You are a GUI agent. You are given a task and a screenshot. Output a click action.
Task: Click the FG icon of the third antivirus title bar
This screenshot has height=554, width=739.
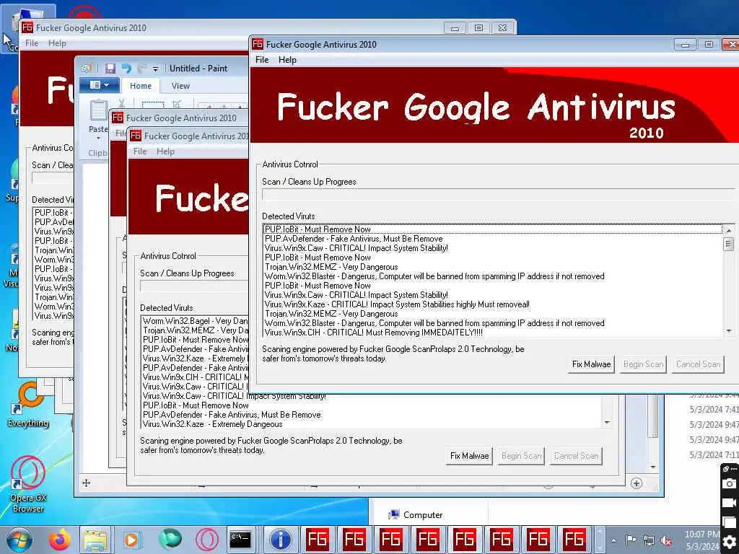(118, 118)
